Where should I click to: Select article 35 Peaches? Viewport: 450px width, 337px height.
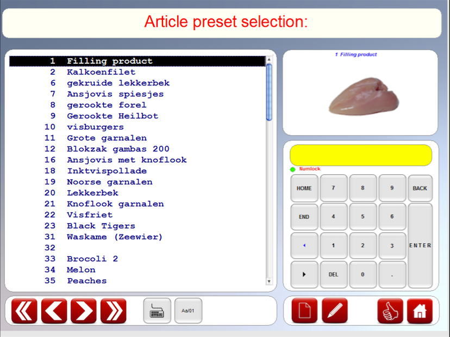tap(137, 280)
